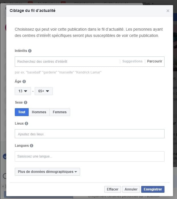Select the Tout gender option

click(22, 112)
